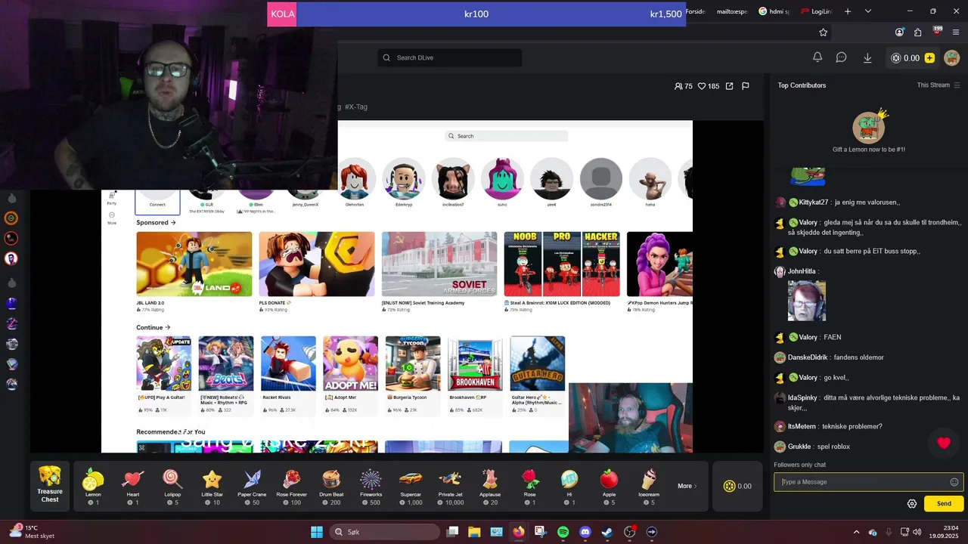Open the user avatar menu in DLive header
Image resolution: width=968 pixels, height=544 pixels.
click(x=952, y=57)
